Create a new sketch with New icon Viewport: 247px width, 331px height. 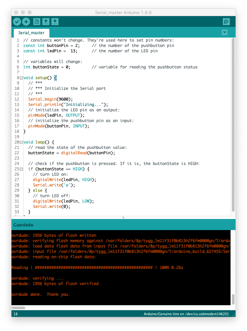[x=37, y=21]
